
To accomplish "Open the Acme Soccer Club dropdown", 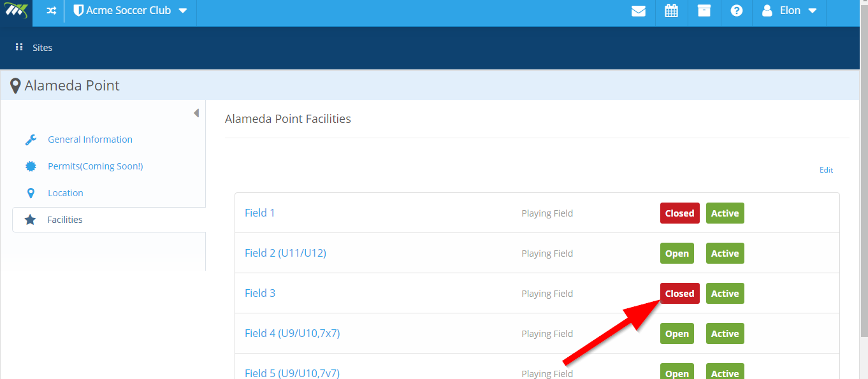I will pos(131,11).
